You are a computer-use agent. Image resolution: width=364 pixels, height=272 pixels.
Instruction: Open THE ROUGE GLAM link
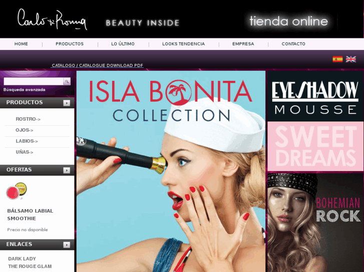coord(30,266)
